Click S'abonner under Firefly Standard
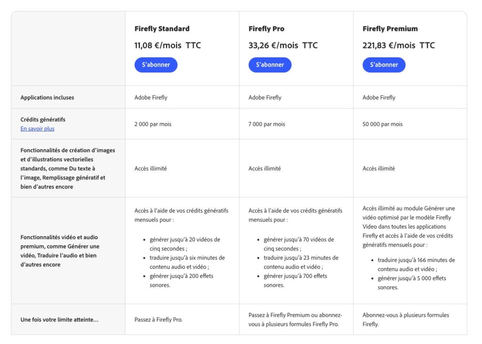Screen dimensions: 482x344 click(156, 65)
